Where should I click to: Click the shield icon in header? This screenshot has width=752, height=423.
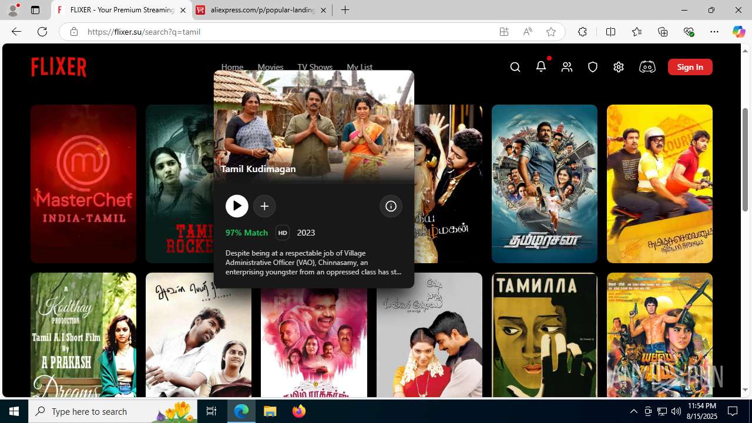593,67
